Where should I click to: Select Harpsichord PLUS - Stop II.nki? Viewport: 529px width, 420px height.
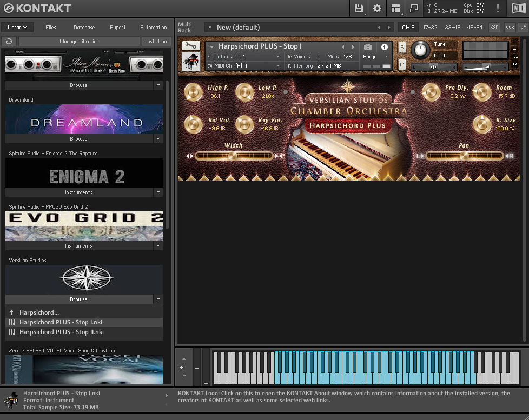tap(84, 332)
